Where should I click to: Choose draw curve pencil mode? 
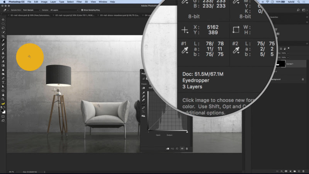coord(143,108)
